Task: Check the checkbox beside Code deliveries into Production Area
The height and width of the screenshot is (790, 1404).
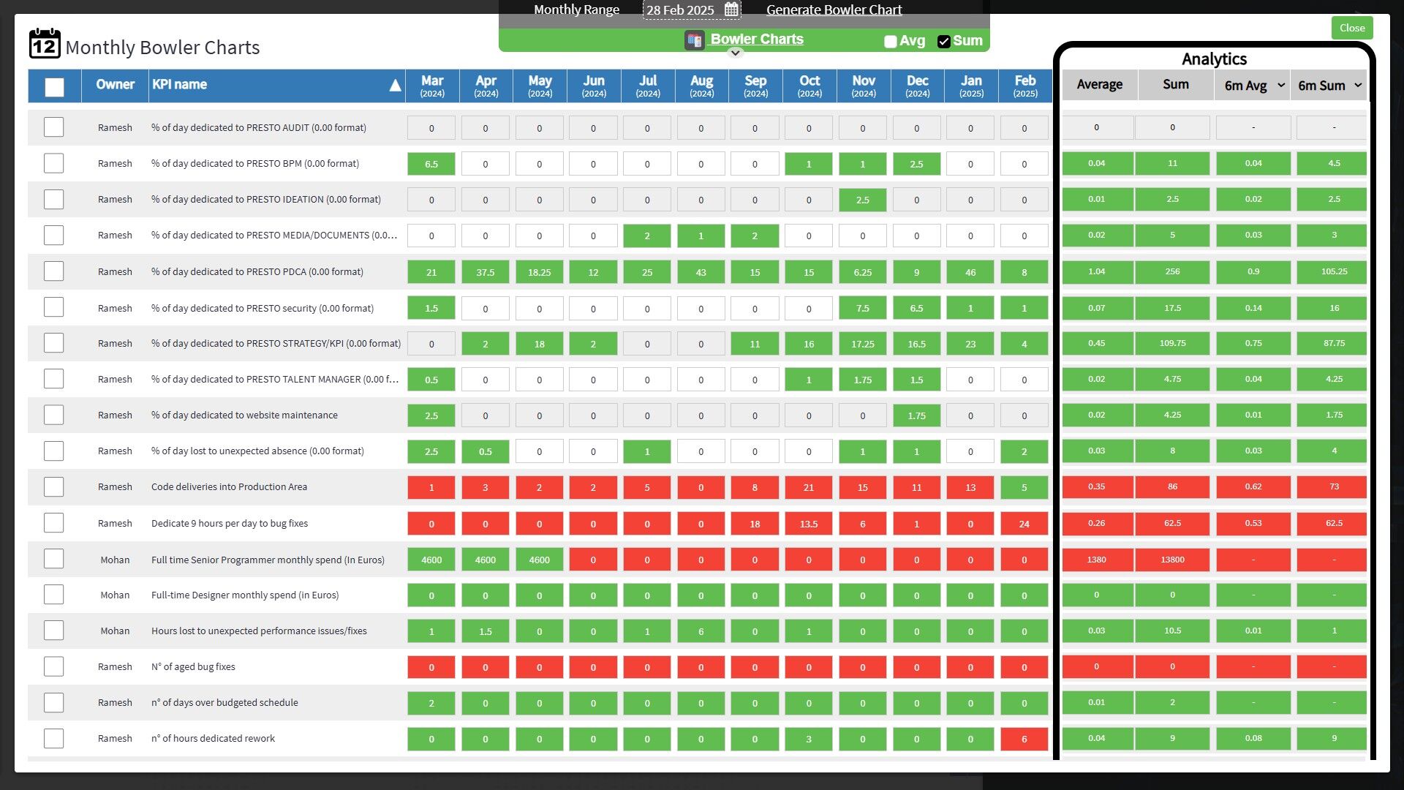Action: (x=53, y=486)
